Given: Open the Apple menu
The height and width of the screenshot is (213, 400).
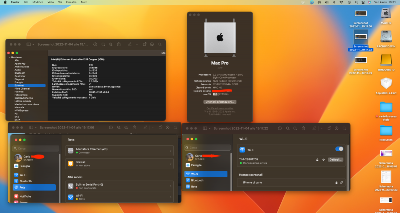Looking at the screenshot, I should (x=5, y=2).
